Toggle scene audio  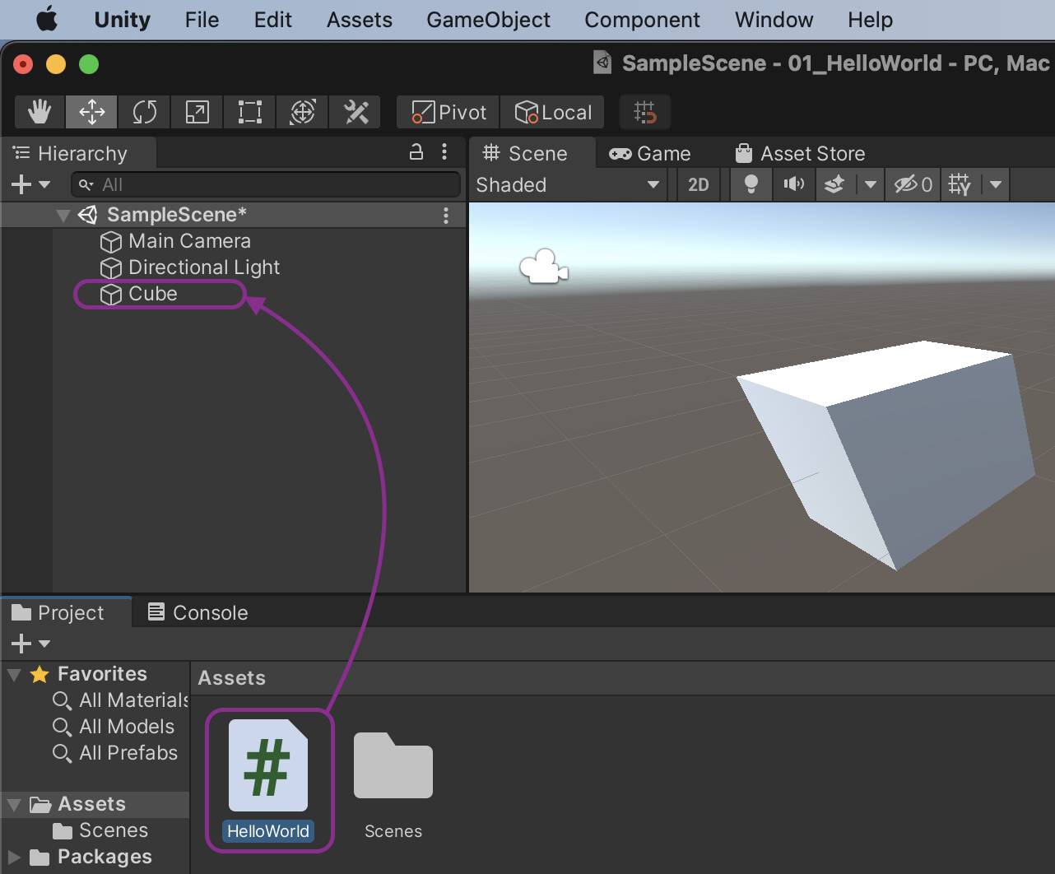click(793, 184)
